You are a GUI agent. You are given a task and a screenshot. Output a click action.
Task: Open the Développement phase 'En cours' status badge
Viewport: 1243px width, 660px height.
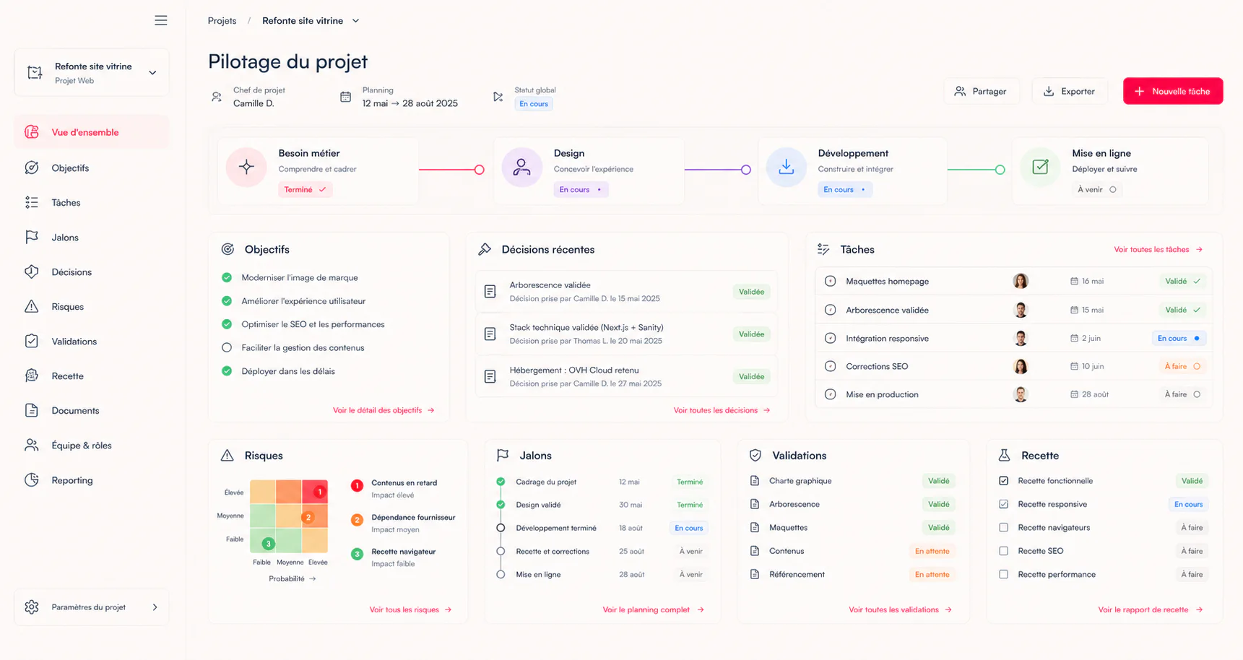tap(845, 189)
